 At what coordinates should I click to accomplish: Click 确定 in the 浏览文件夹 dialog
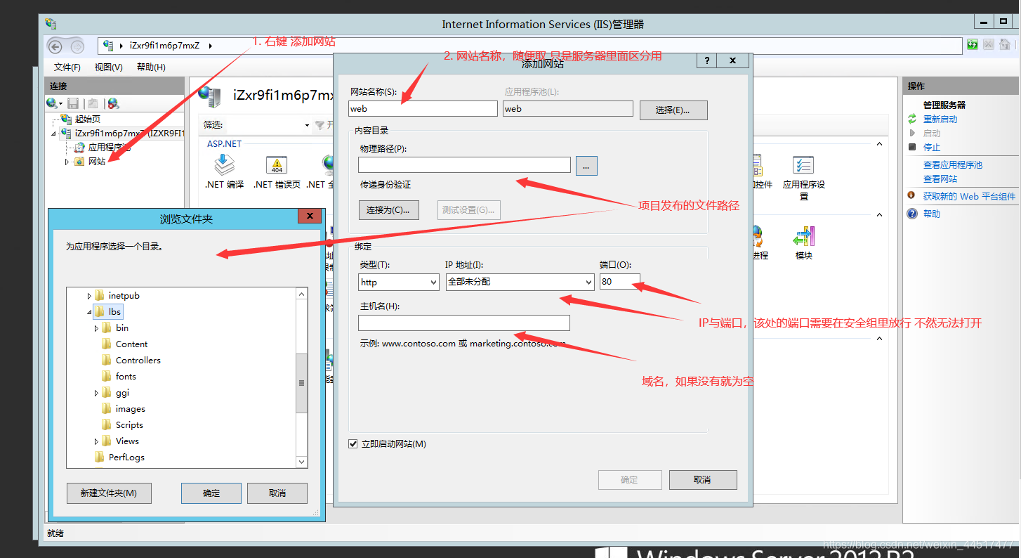pos(211,493)
